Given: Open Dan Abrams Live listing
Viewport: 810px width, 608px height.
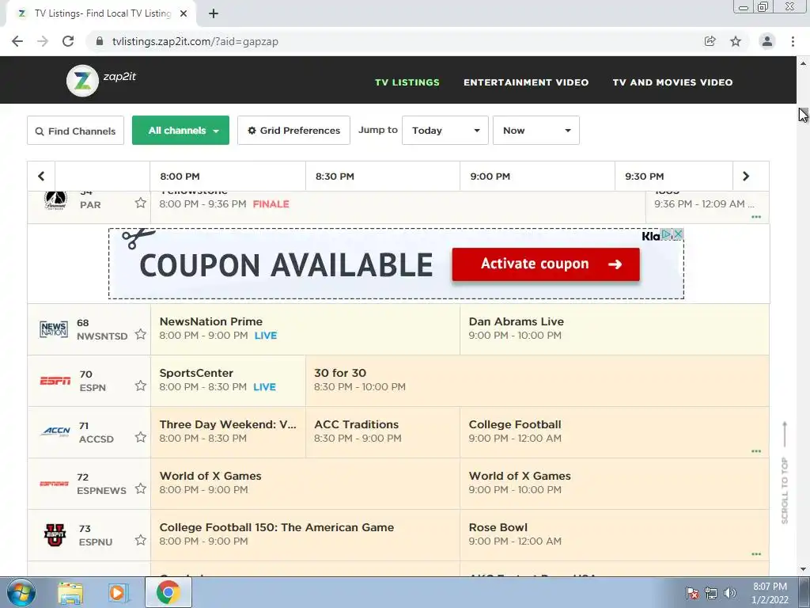Looking at the screenshot, I should [614, 329].
